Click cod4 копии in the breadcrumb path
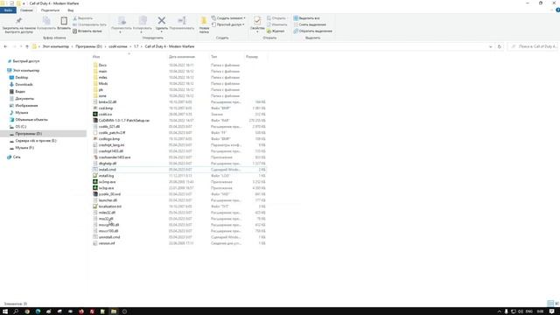Image resolution: width=560 pixels, height=315 pixels. coord(118,46)
